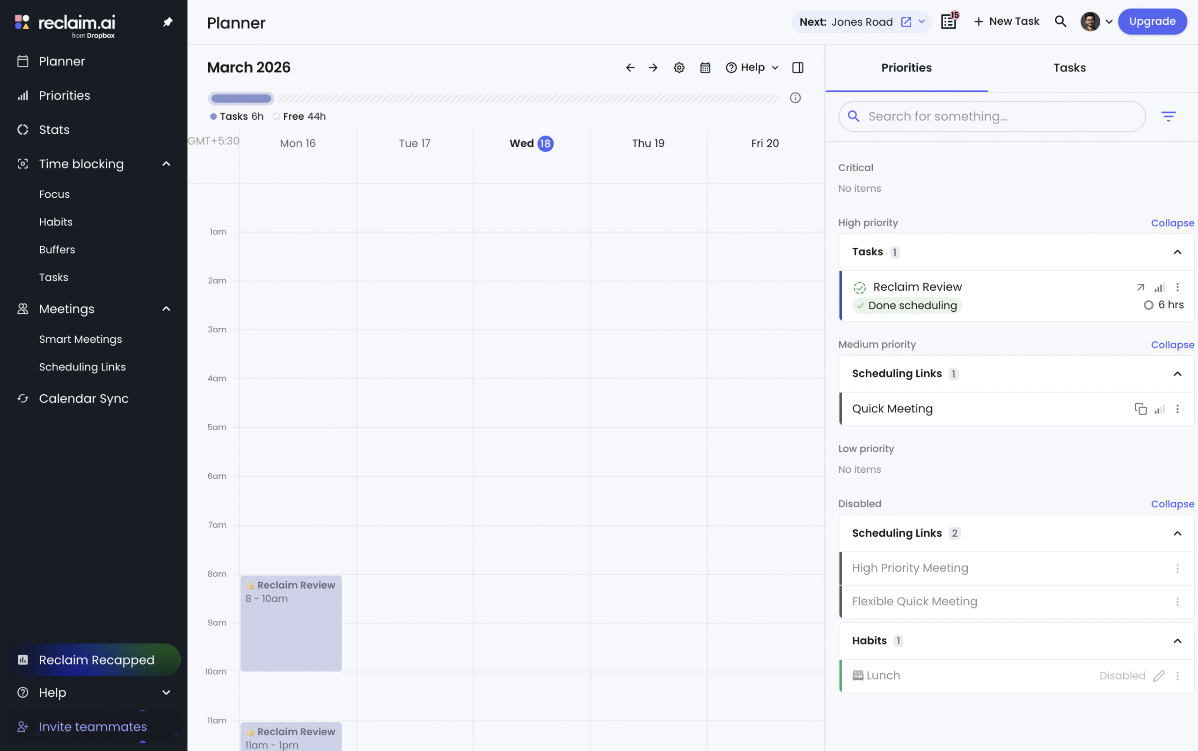The image size is (1198, 751).
Task: Go to Buffers under Time blocking
Action: 57,250
